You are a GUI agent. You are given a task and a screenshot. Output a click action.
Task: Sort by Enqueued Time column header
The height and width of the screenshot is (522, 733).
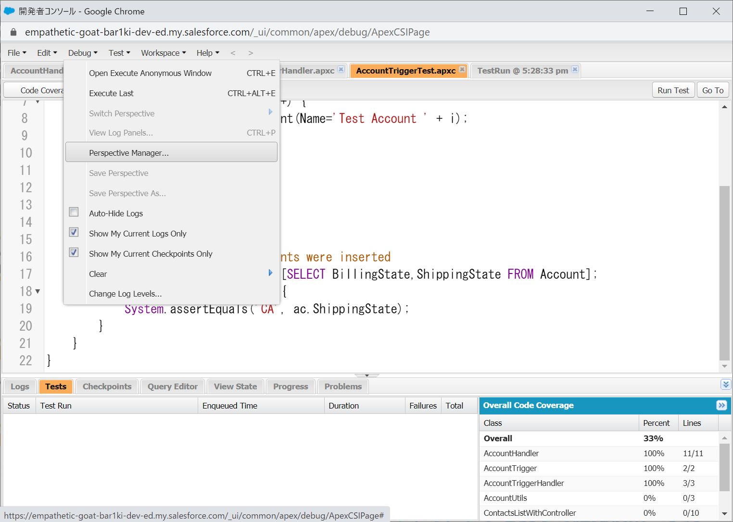pos(261,406)
